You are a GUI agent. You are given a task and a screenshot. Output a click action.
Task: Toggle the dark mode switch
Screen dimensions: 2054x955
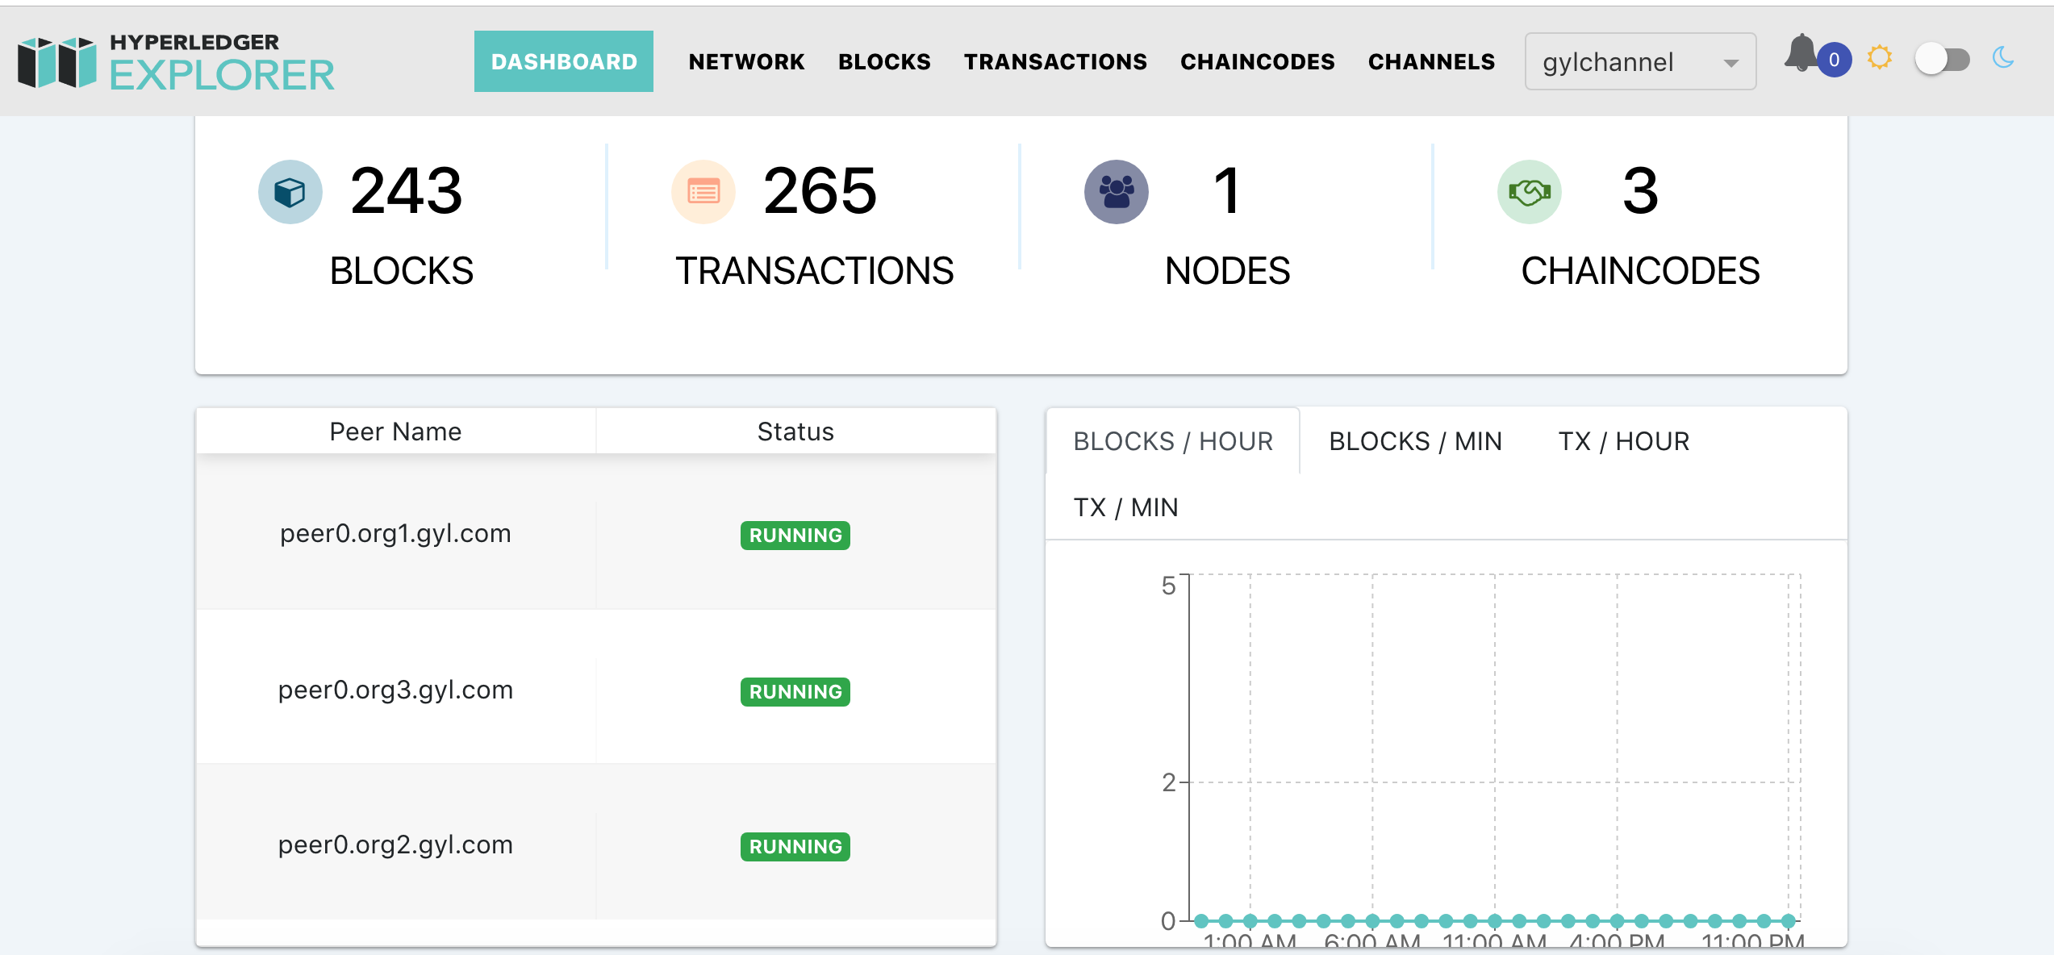click(x=1941, y=57)
